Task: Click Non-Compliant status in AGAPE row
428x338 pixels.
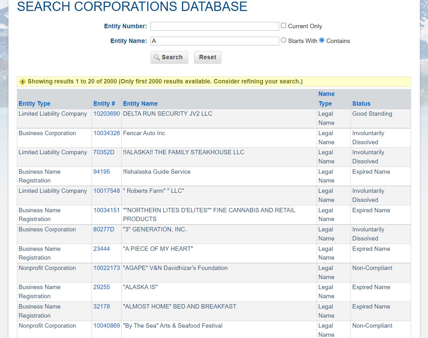Action: [372, 268]
